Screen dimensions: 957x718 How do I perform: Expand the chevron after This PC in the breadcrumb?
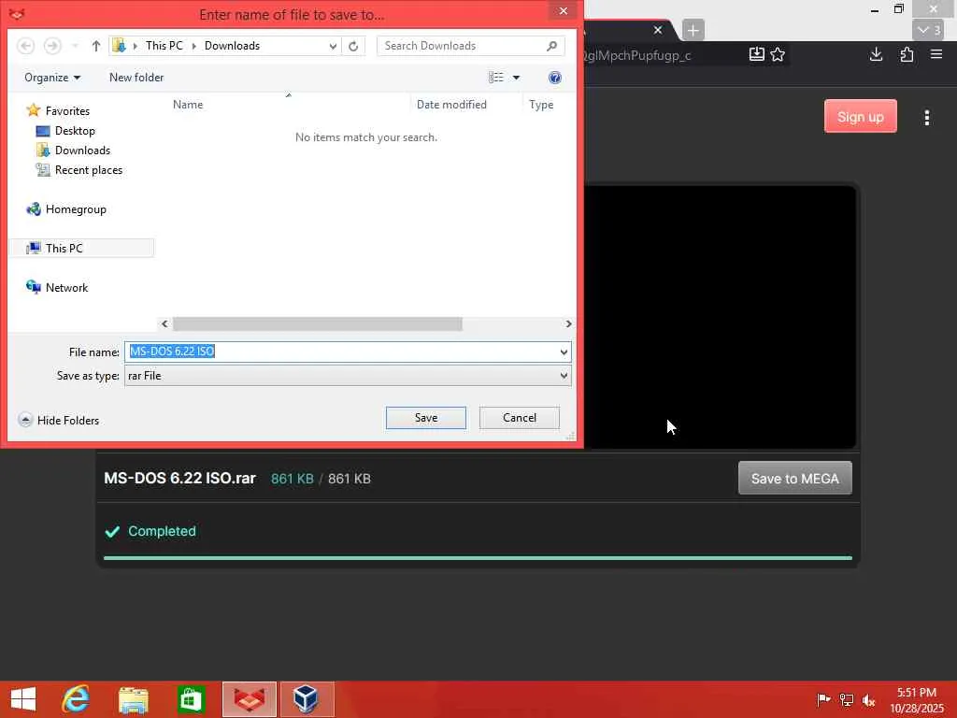pyautogui.click(x=194, y=46)
